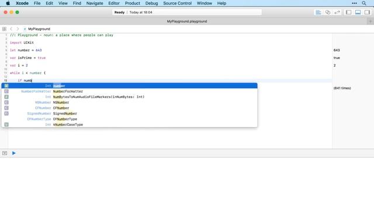
Task: Click result value 643 in sidebar
Action: (337, 50)
